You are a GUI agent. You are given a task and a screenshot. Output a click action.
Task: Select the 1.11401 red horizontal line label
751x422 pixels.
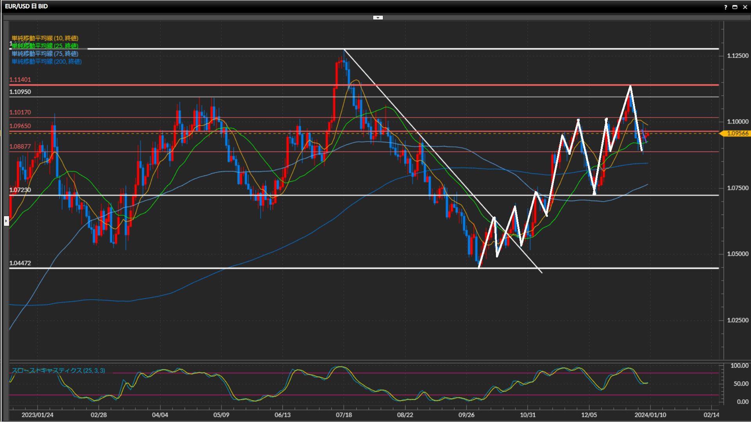[x=20, y=80]
